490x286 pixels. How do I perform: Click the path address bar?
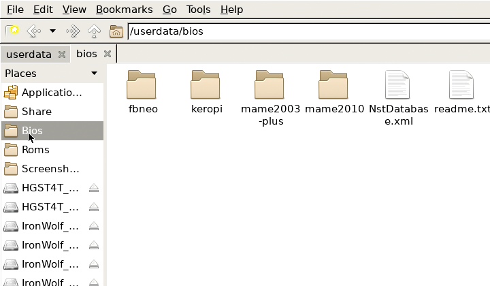click(x=306, y=31)
